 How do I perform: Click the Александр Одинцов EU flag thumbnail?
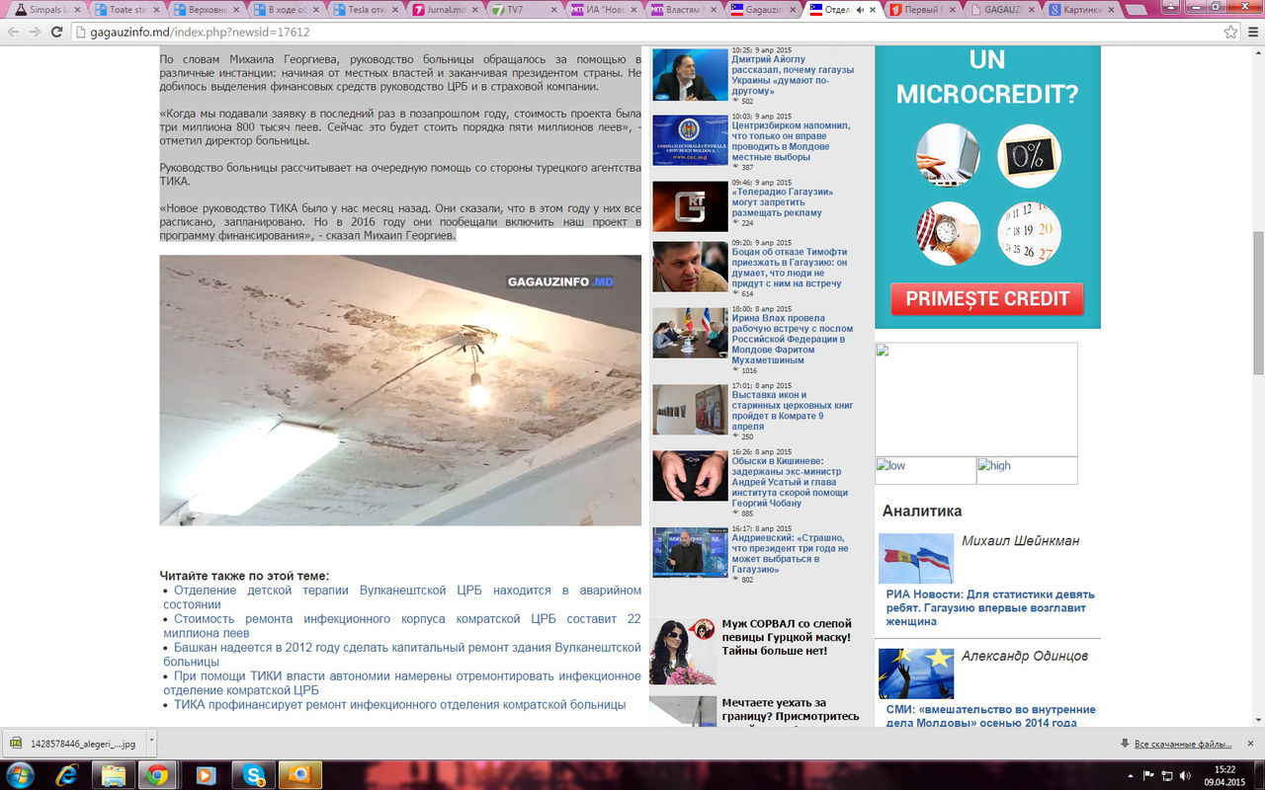[x=916, y=673]
